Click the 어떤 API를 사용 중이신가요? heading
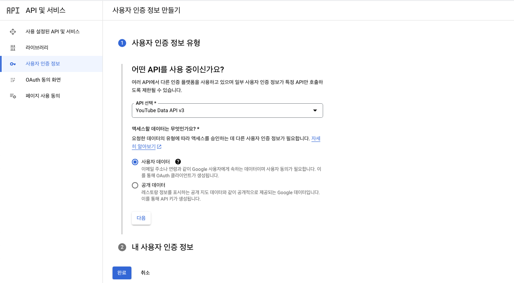The width and height of the screenshot is (514, 283). pyautogui.click(x=178, y=69)
